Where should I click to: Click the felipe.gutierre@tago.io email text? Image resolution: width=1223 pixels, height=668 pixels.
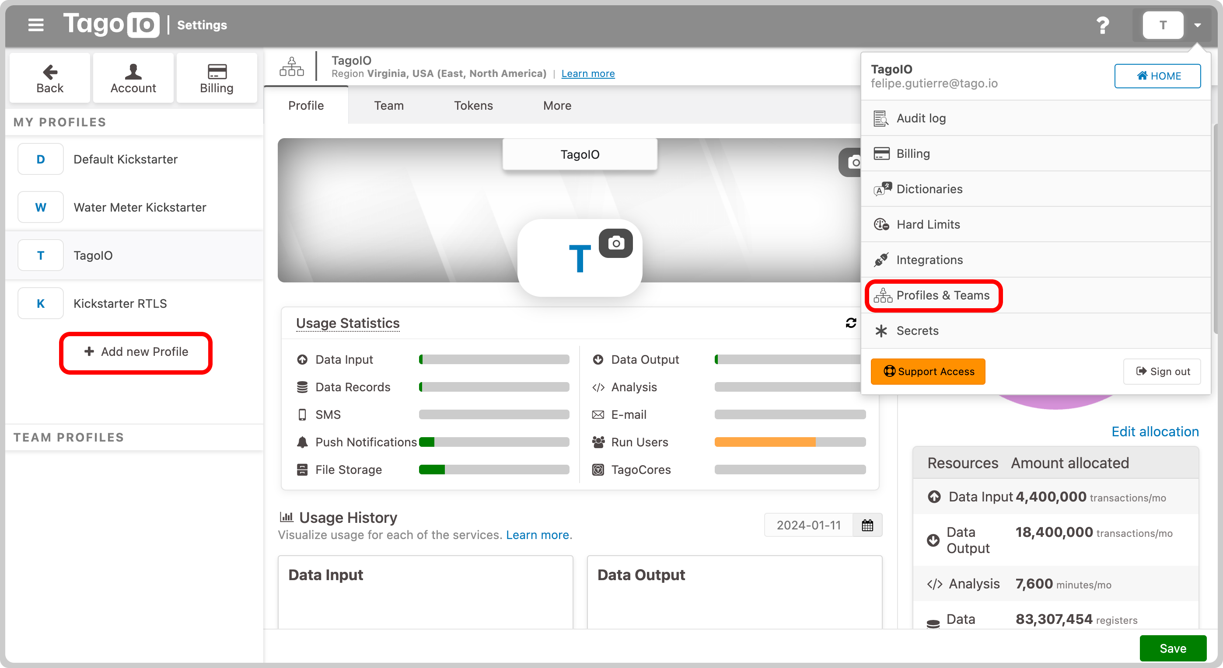tap(934, 83)
